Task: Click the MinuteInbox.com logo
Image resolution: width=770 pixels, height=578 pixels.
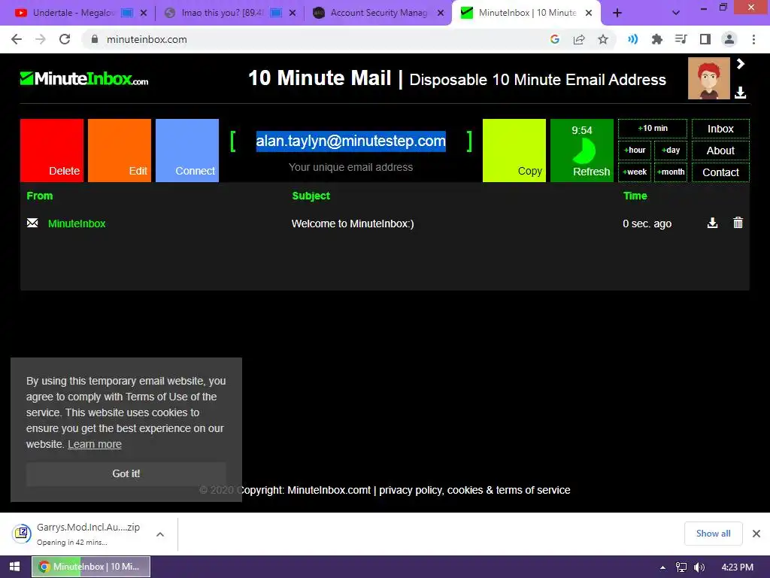Action: 84,78
